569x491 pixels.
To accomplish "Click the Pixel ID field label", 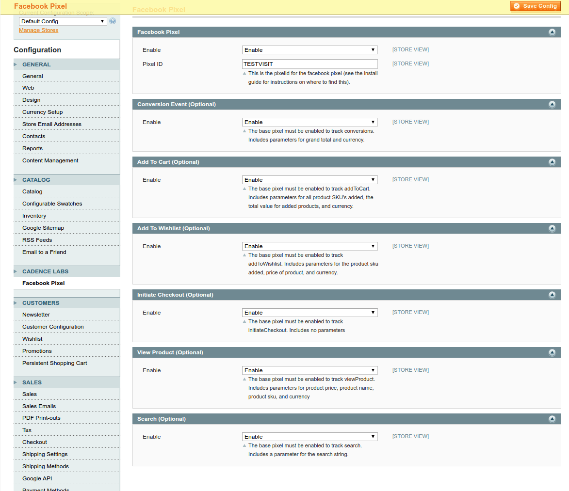I will [x=152, y=64].
